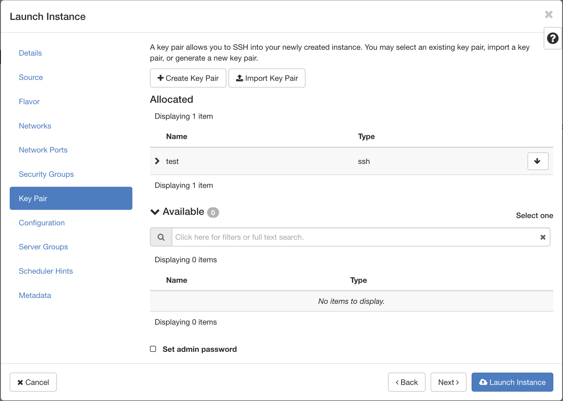This screenshot has height=401, width=563.
Task: Click the blue Launch Instance button
Action: pos(512,382)
